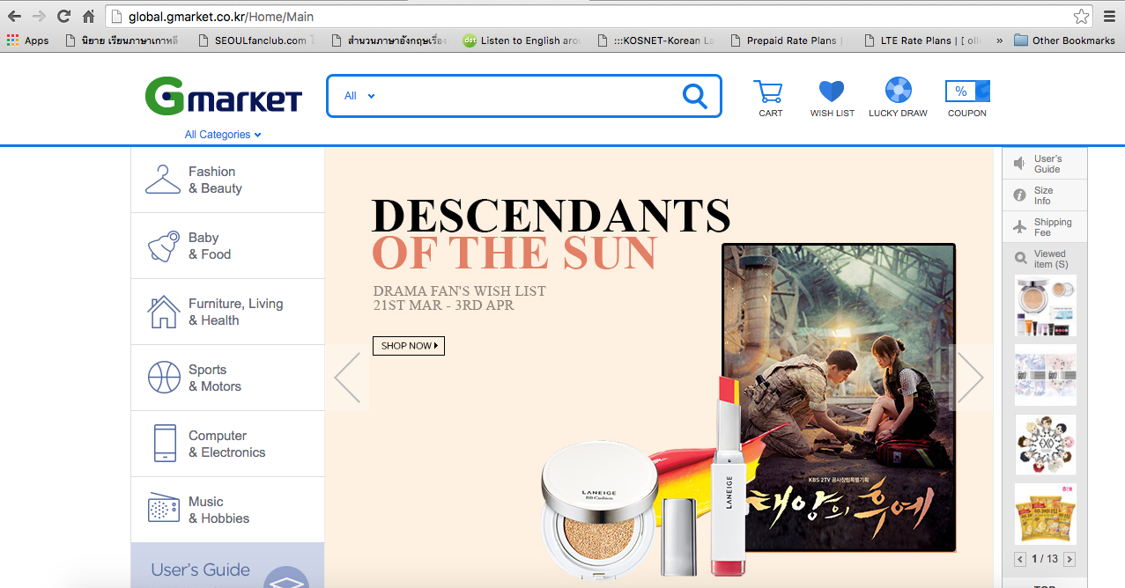Click the basketball icon for Sports & Motors
The width and height of the screenshot is (1125, 588).
point(164,378)
